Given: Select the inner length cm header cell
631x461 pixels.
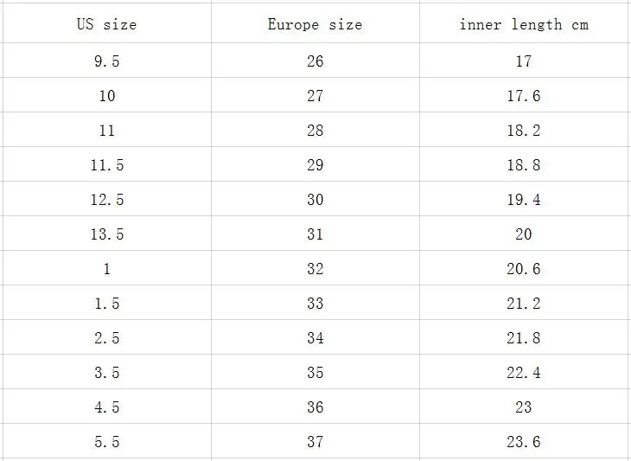Looking at the screenshot, I should coord(526,23).
